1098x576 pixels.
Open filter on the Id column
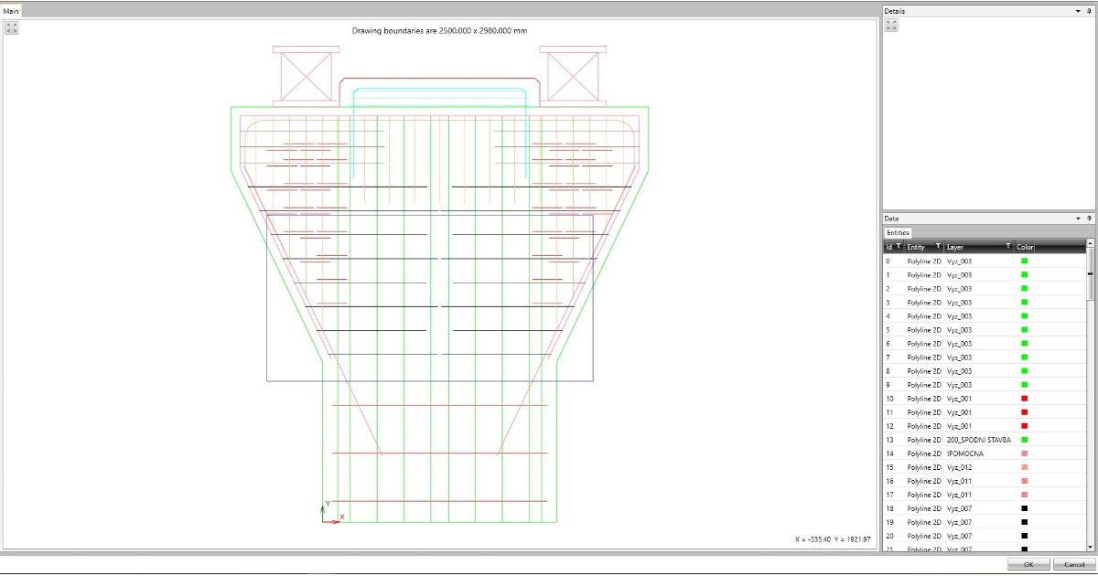tap(898, 247)
